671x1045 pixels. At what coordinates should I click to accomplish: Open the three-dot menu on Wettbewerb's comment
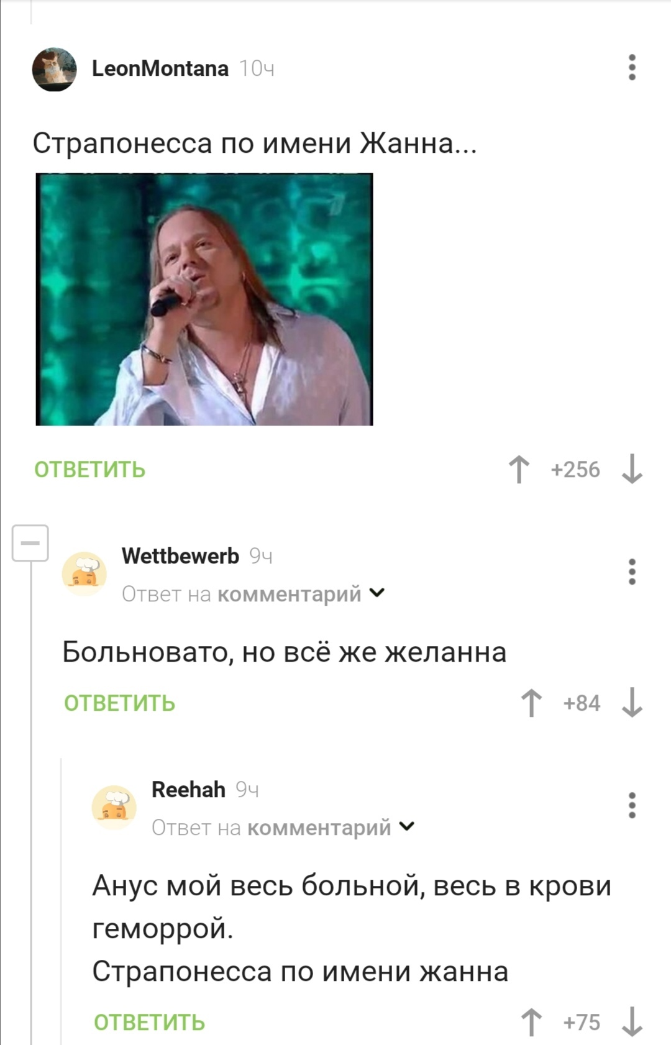(632, 572)
